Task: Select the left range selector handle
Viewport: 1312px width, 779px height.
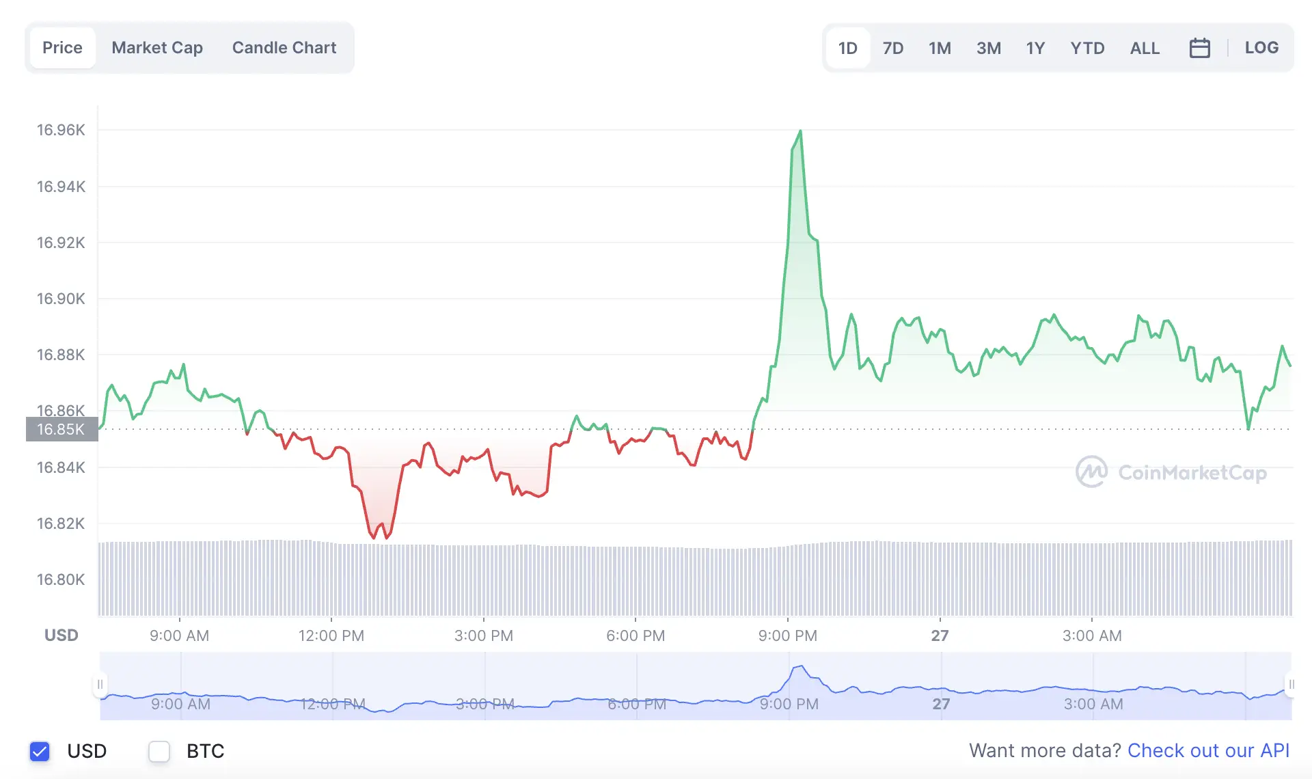Action: pyautogui.click(x=99, y=683)
